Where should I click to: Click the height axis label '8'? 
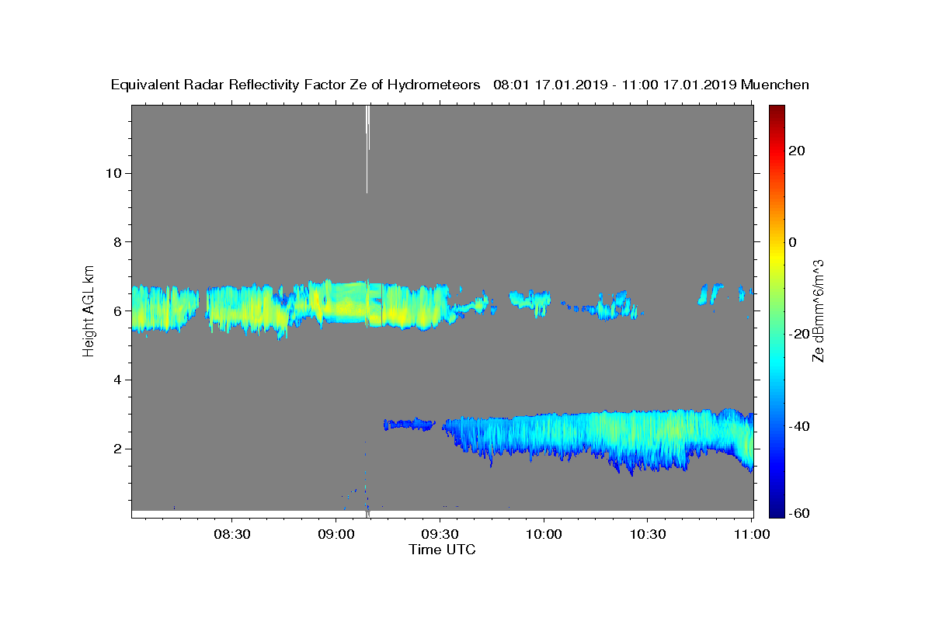point(116,242)
